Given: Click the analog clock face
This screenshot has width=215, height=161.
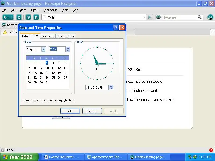Looking at the screenshot, I should tap(97, 64).
